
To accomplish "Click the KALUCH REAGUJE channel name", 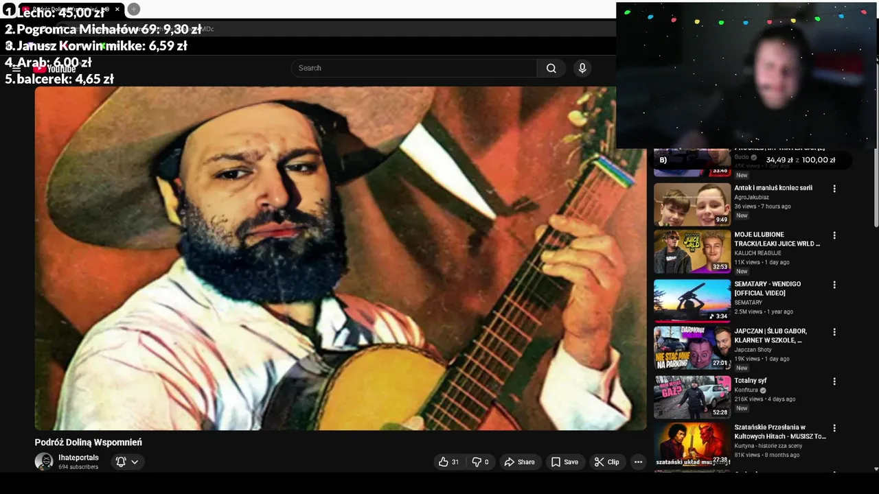I will click(x=757, y=253).
